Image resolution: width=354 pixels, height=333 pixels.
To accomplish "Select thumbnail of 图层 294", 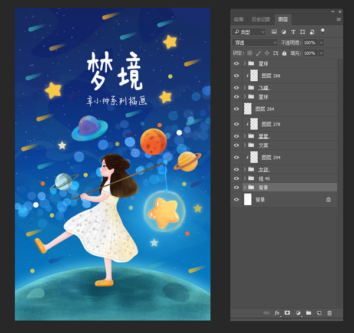I will coord(254,157).
